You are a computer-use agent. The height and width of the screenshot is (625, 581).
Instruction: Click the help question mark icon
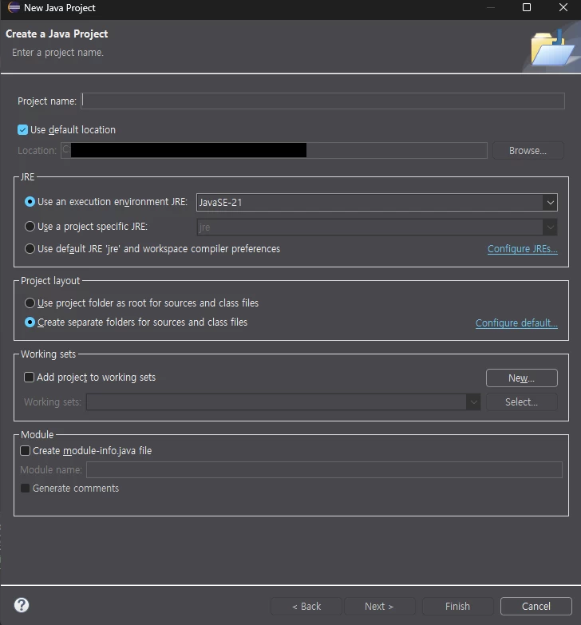pyautogui.click(x=22, y=605)
